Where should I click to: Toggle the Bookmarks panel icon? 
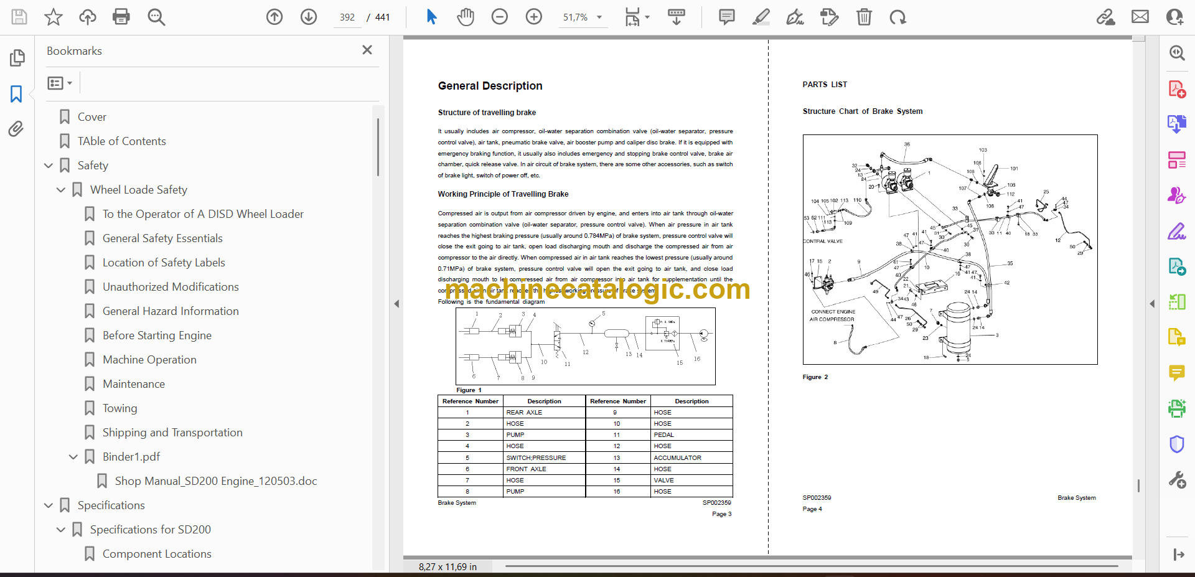pos(17,94)
